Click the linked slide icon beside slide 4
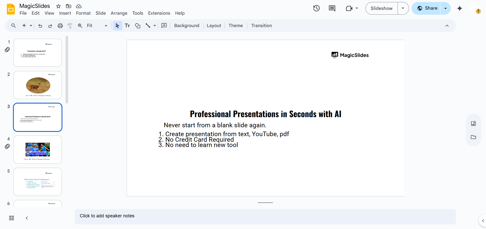 [7, 147]
